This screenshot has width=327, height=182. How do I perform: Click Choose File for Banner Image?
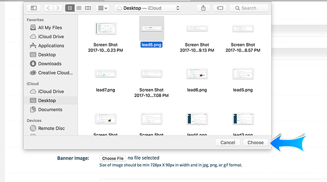[x=113, y=158]
